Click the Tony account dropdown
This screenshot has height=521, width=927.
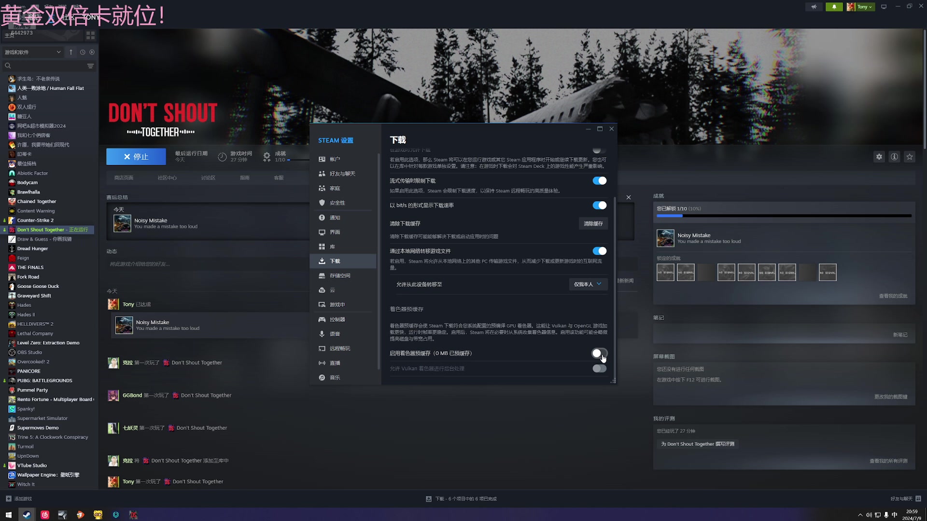click(x=860, y=7)
